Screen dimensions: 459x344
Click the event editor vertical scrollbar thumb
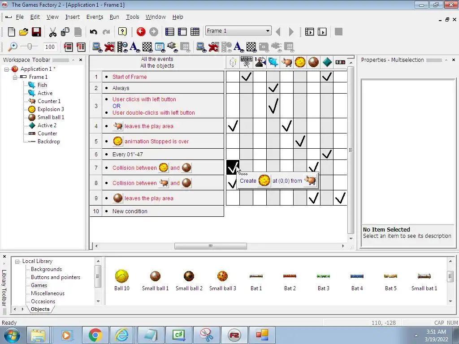(351, 150)
